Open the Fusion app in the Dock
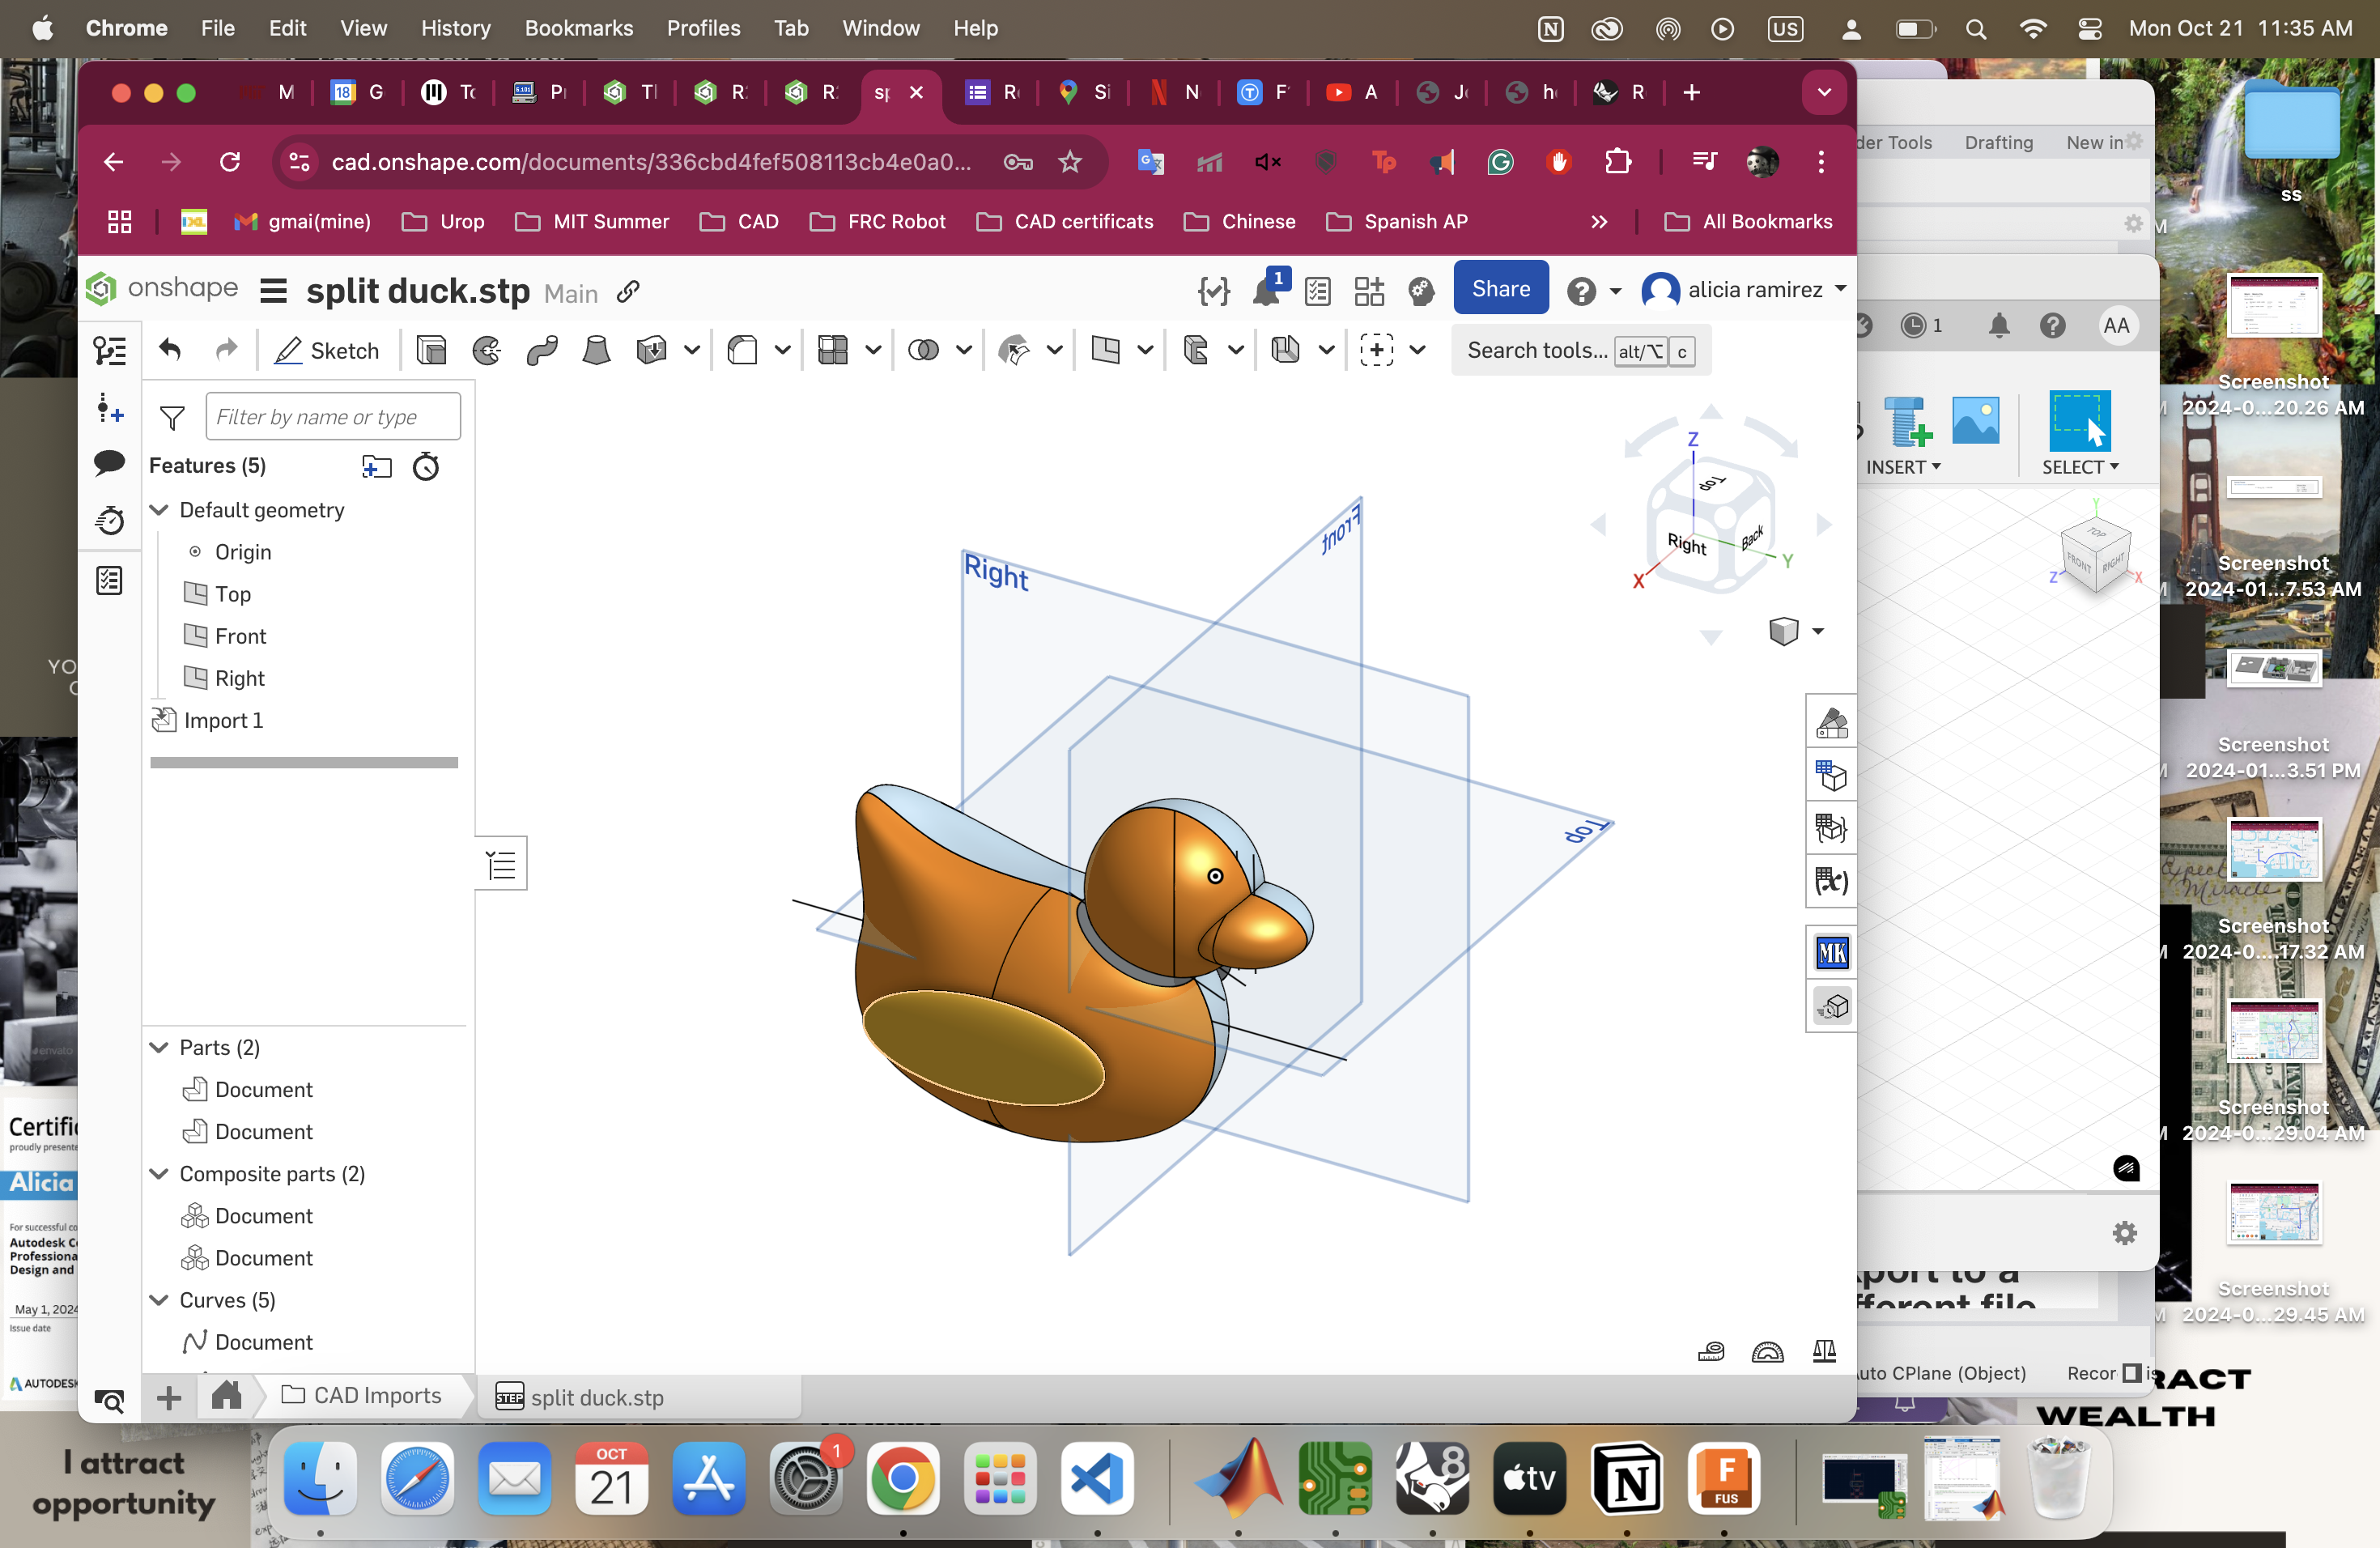The height and width of the screenshot is (1548, 2380). (x=1724, y=1478)
